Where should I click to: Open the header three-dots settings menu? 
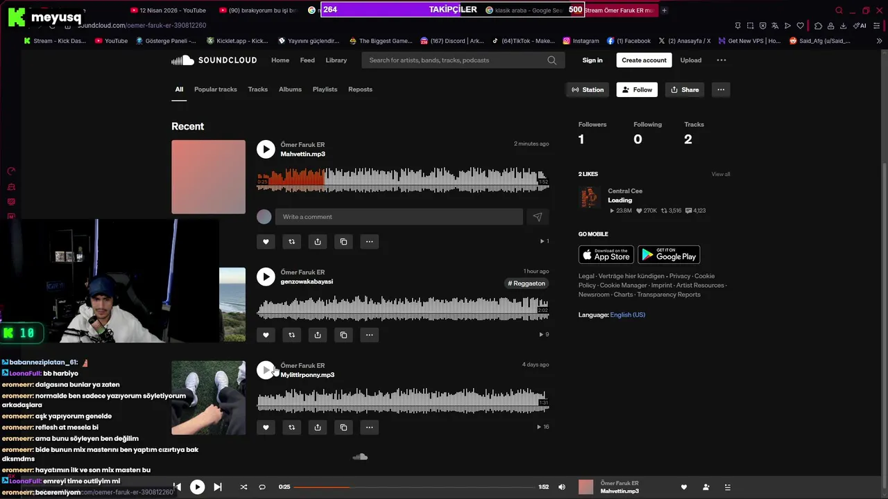click(721, 60)
